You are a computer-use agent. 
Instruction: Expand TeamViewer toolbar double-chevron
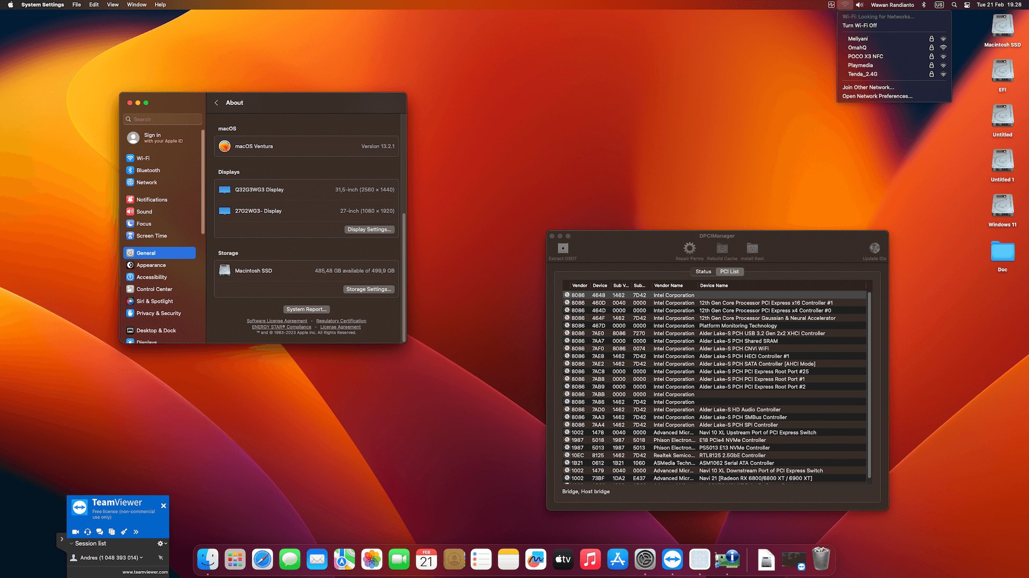click(136, 531)
